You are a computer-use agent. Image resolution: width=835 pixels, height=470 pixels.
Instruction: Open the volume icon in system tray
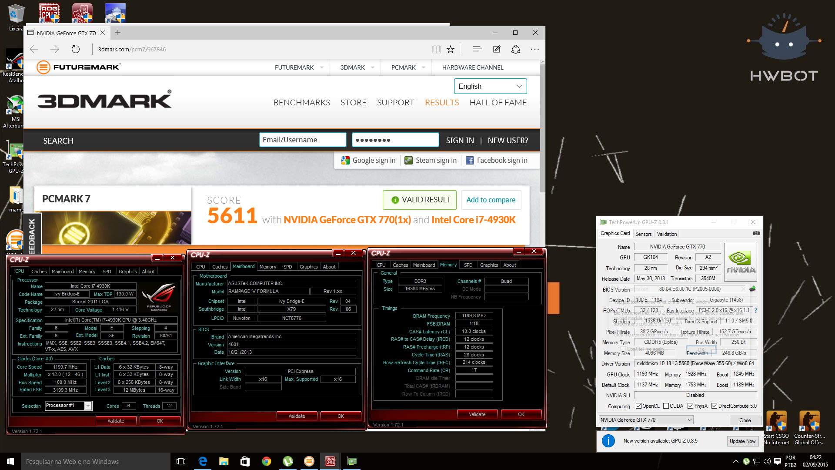pos(767,461)
